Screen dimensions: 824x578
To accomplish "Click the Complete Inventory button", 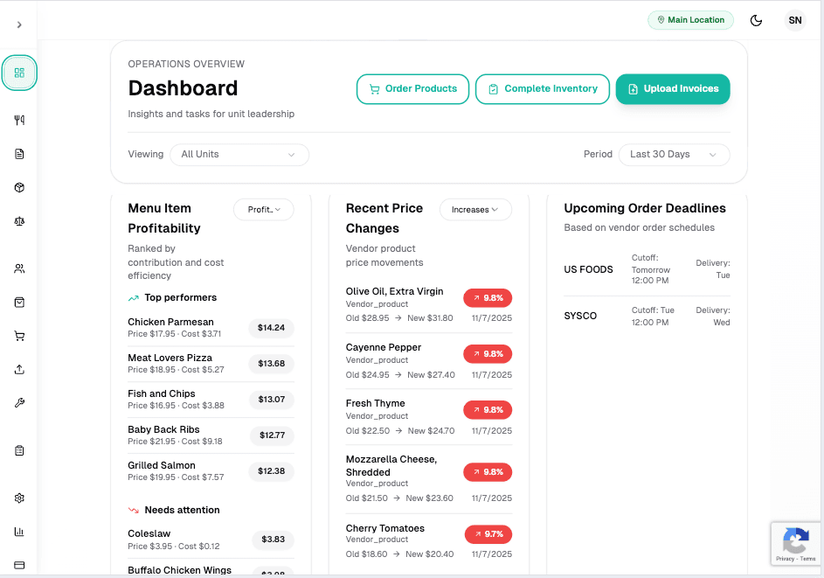I will 542,89.
